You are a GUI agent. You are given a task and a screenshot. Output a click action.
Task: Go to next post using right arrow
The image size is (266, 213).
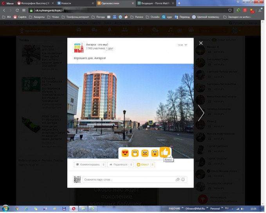point(201,113)
